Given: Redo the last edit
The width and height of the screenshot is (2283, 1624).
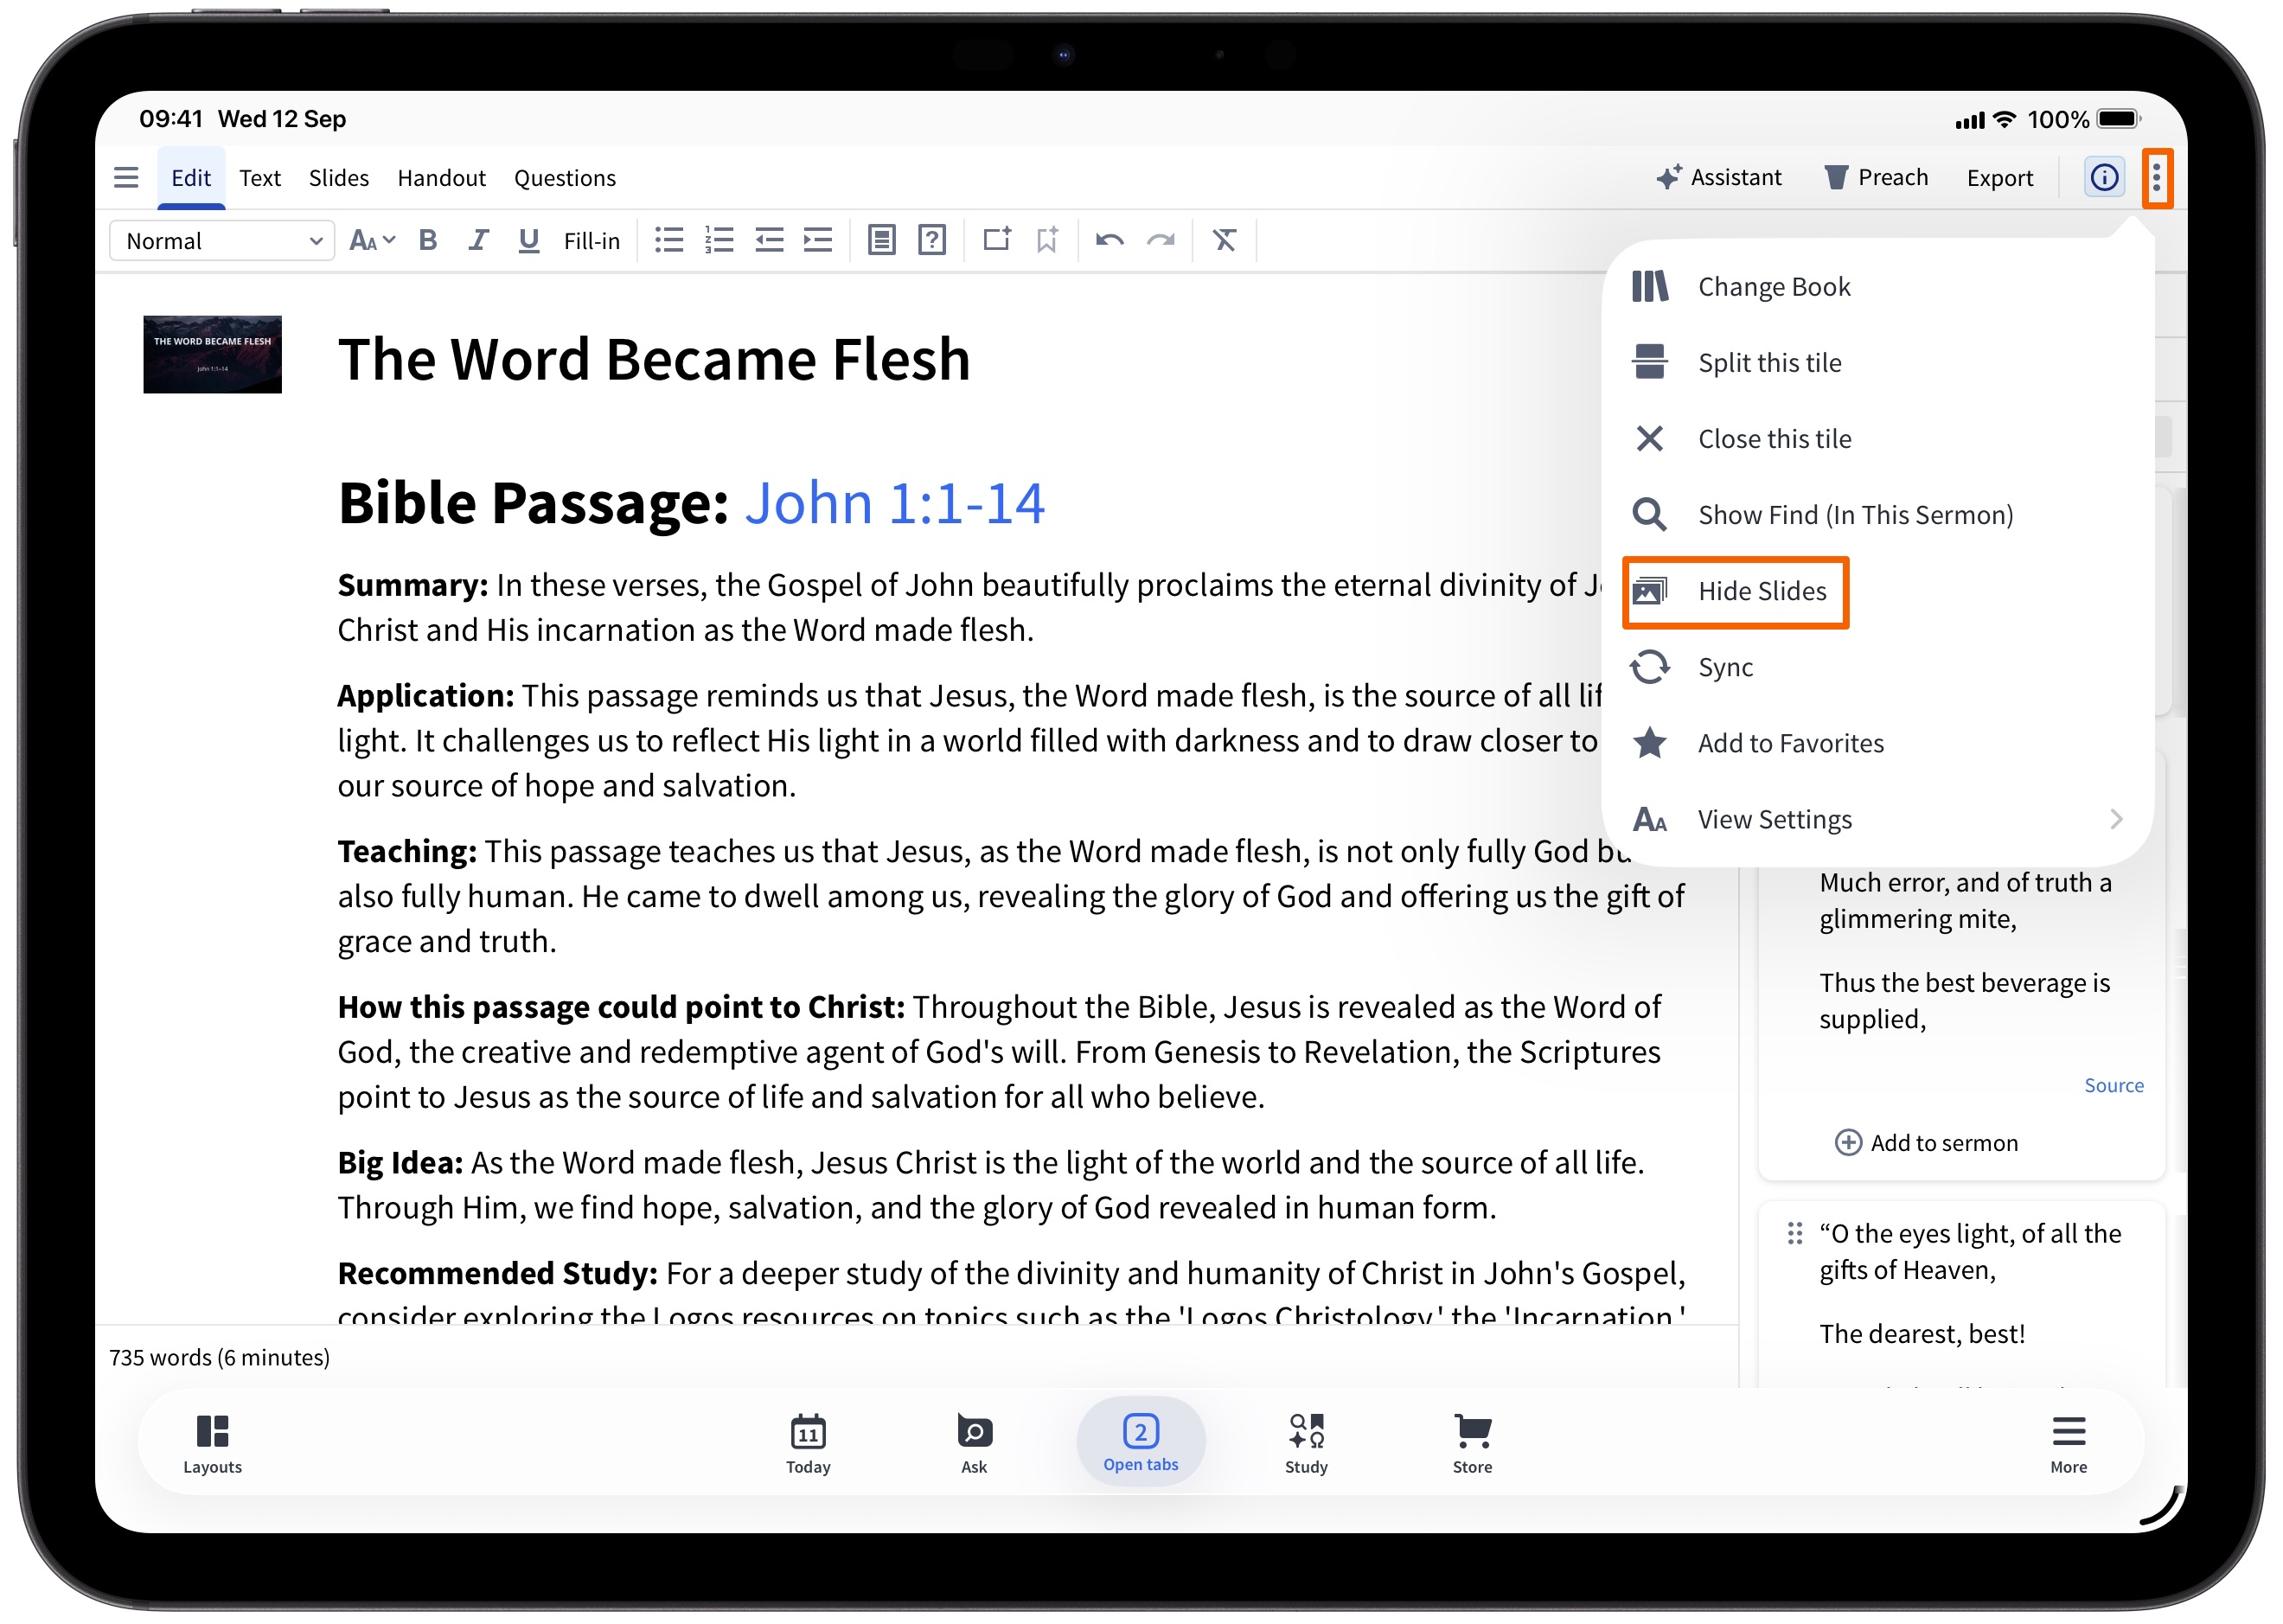Looking at the screenshot, I should [x=1161, y=241].
